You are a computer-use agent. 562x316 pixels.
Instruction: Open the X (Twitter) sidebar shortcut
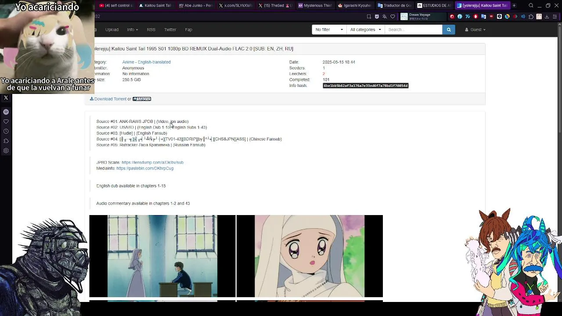[6, 98]
